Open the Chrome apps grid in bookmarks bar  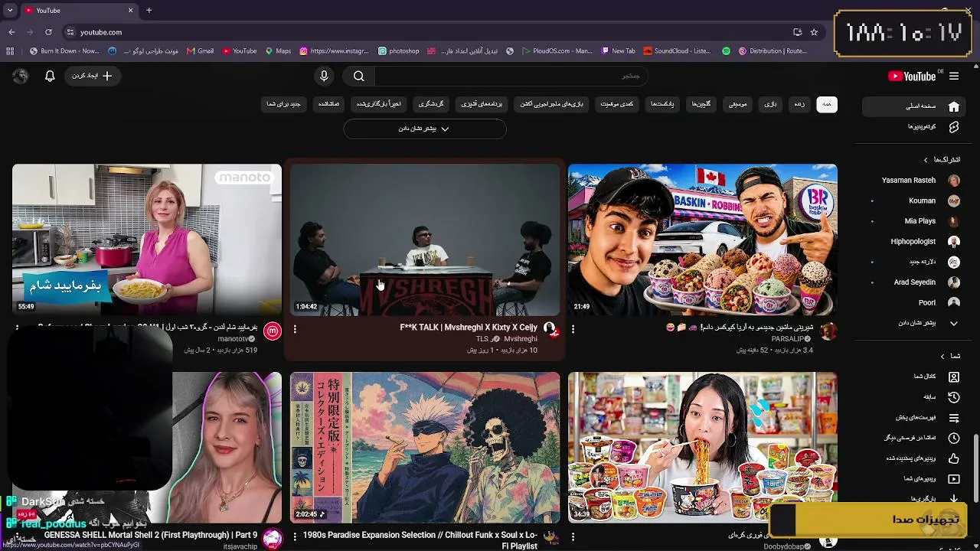(10, 51)
